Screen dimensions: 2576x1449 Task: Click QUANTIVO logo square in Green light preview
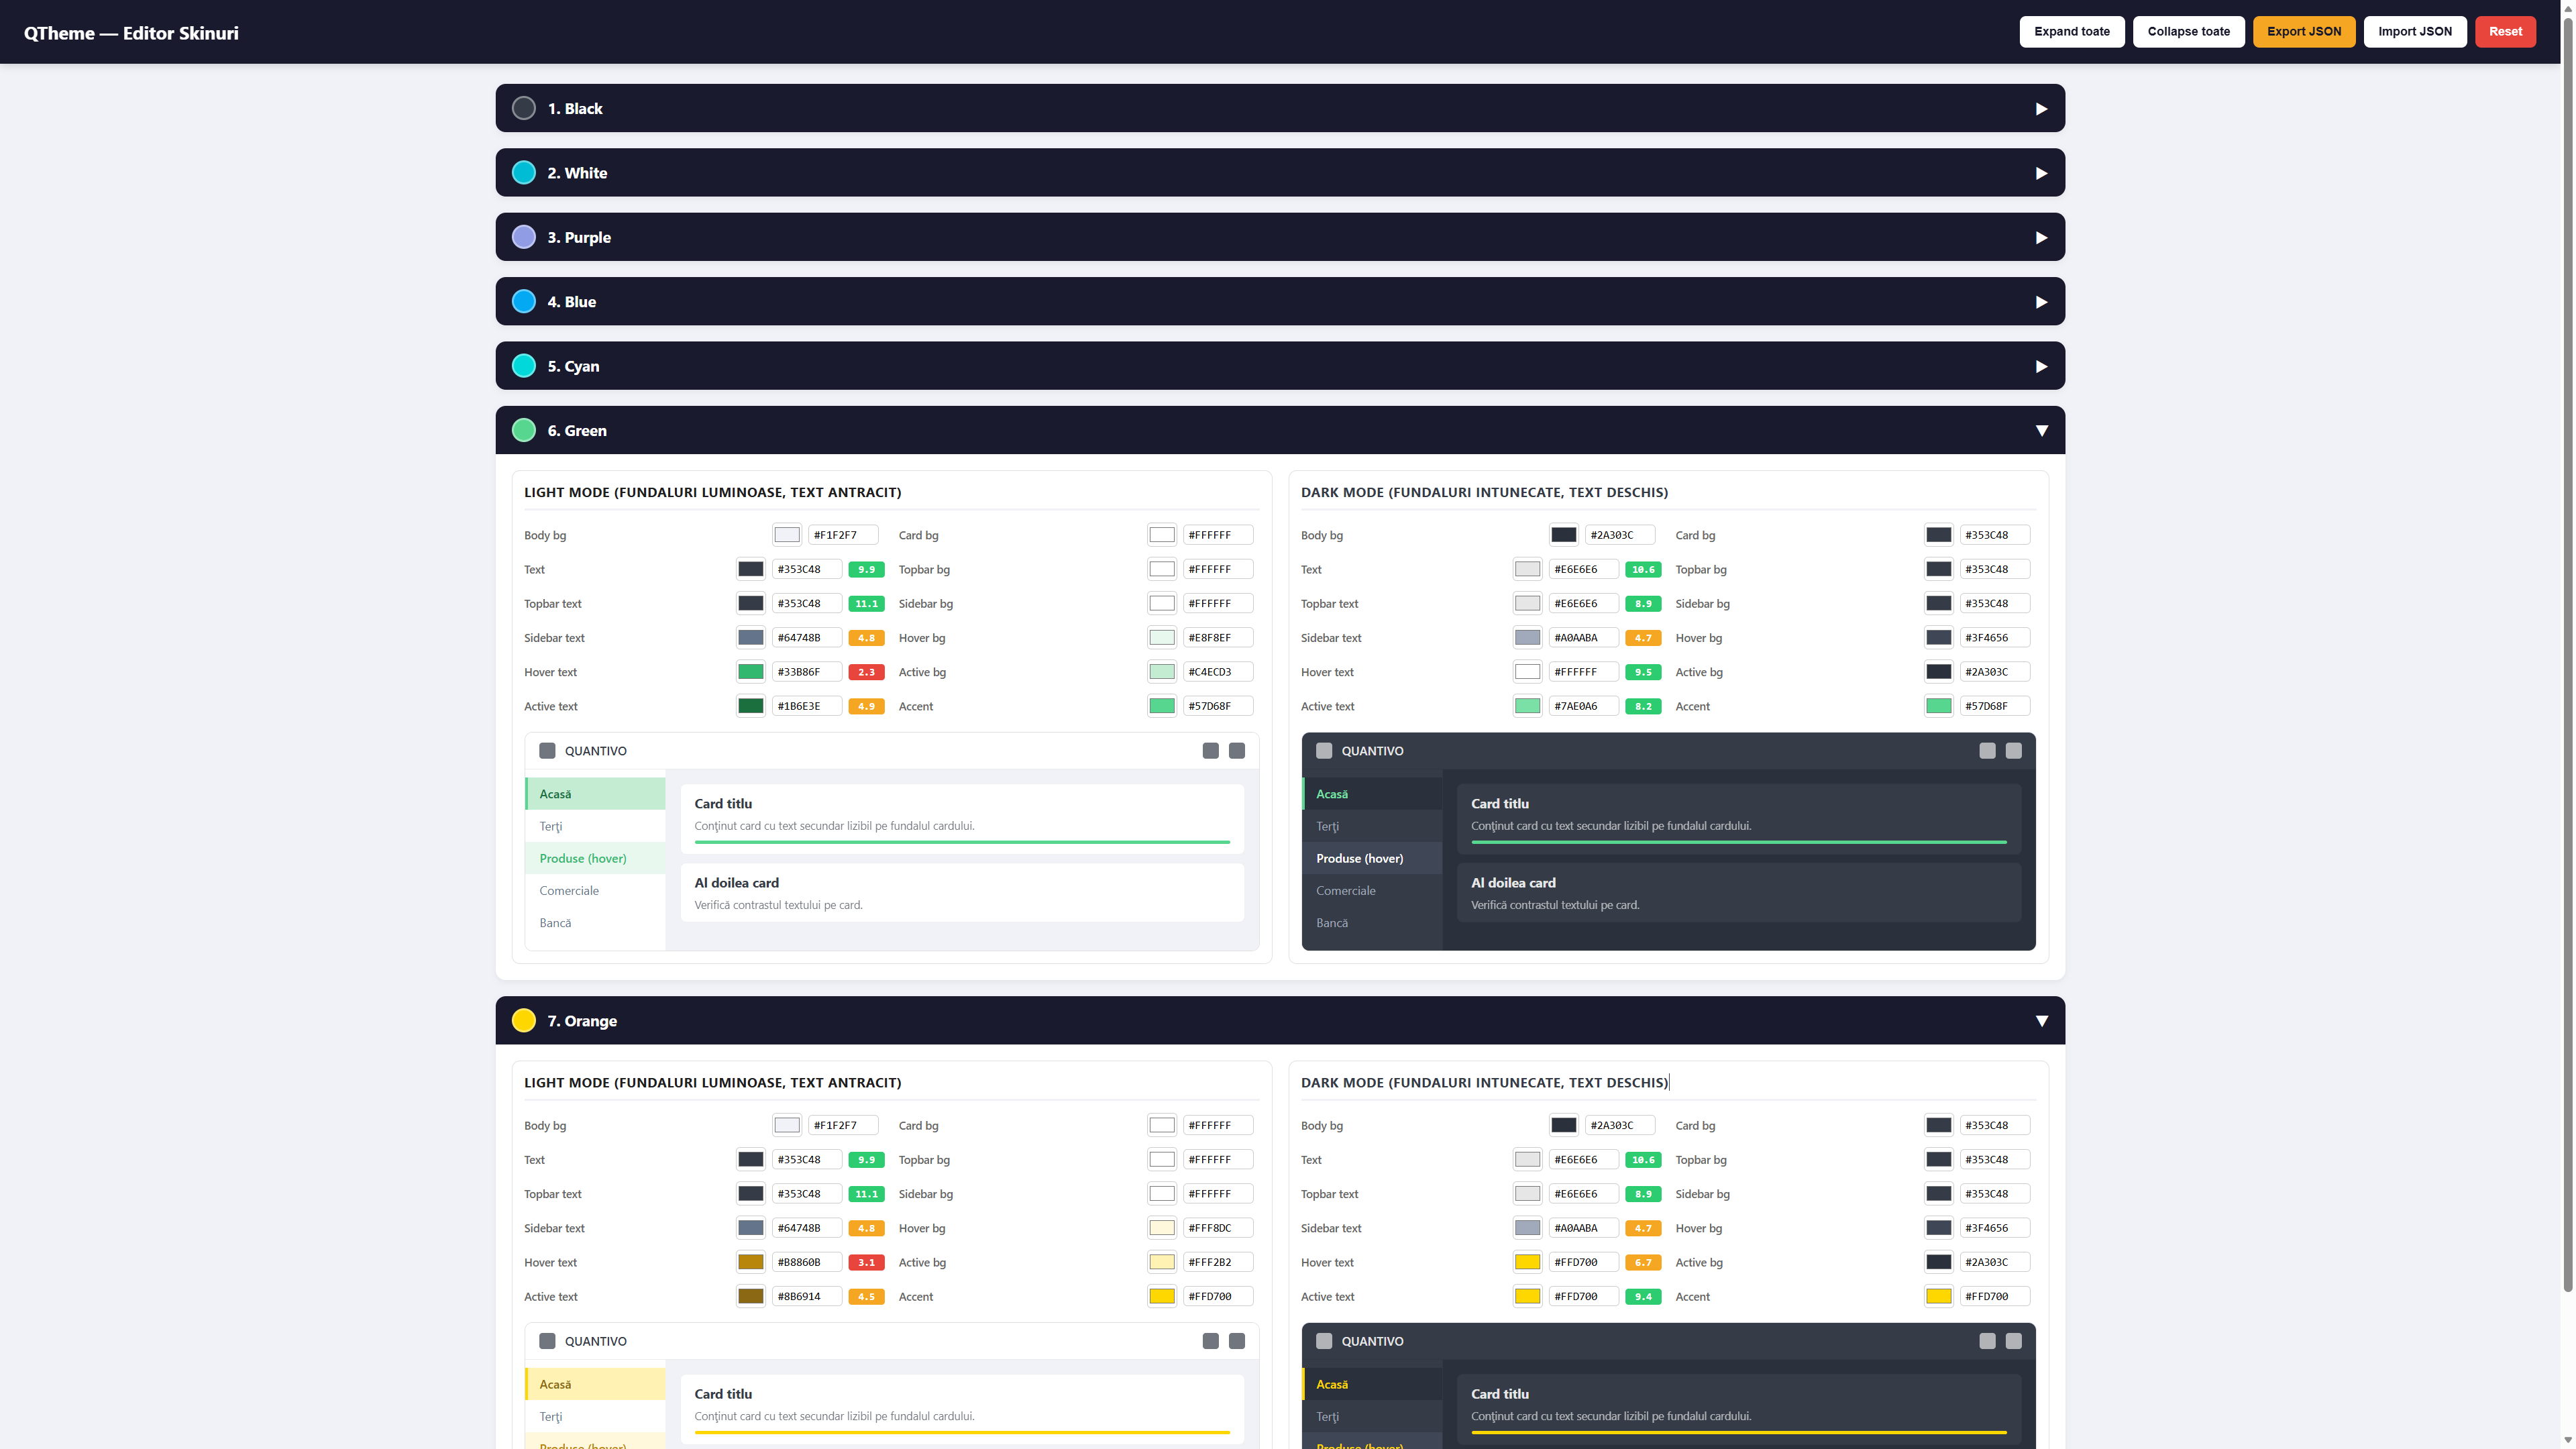pos(547,751)
